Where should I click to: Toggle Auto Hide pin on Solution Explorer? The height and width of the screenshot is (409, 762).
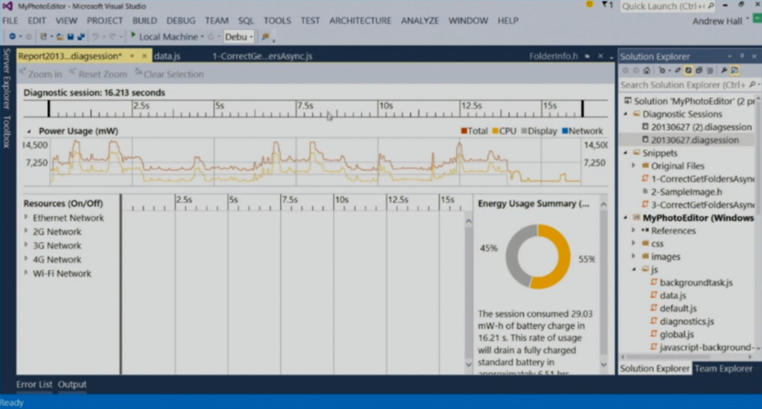click(x=742, y=57)
